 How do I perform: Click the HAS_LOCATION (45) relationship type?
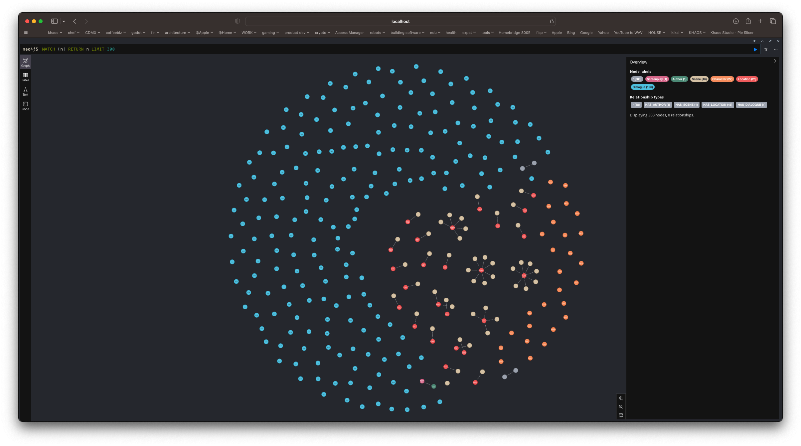(717, 105)
